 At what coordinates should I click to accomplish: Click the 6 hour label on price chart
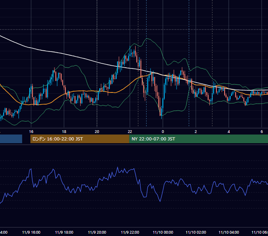[x=262, y=132]
